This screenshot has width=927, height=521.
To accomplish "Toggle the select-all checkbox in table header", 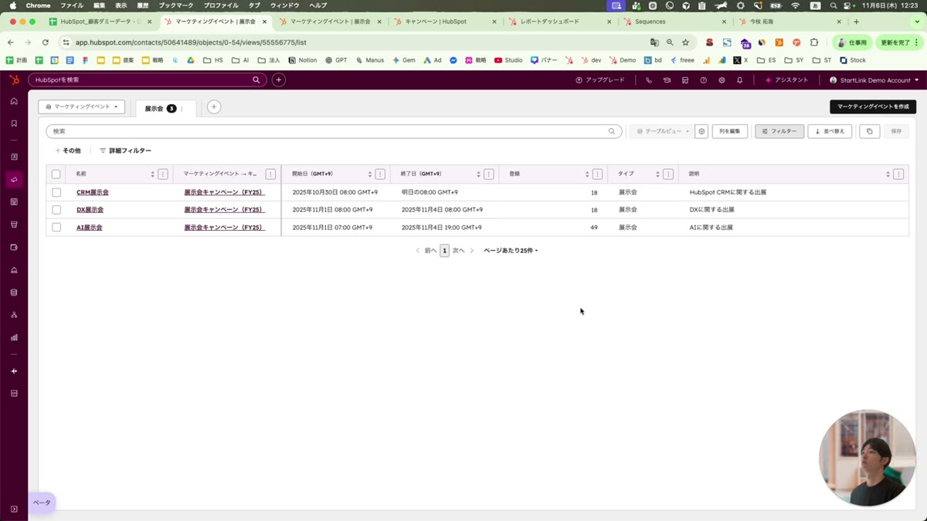I will pyautogui.click(x=56, y=174).
